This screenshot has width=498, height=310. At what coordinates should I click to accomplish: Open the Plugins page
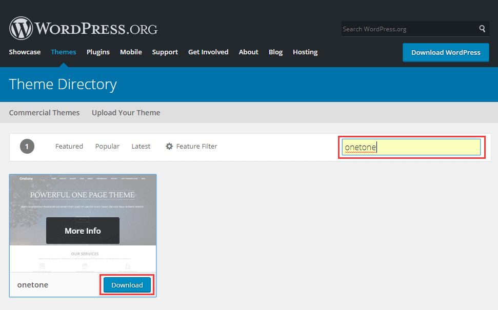click(x=98, y=52)
